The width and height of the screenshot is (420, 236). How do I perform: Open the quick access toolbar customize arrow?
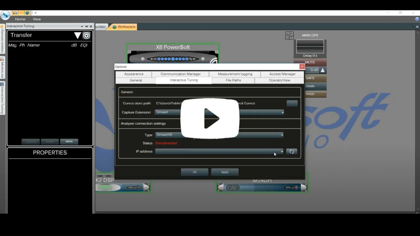pos(35,13)
